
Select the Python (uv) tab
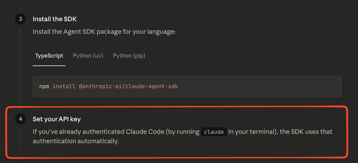88,56
